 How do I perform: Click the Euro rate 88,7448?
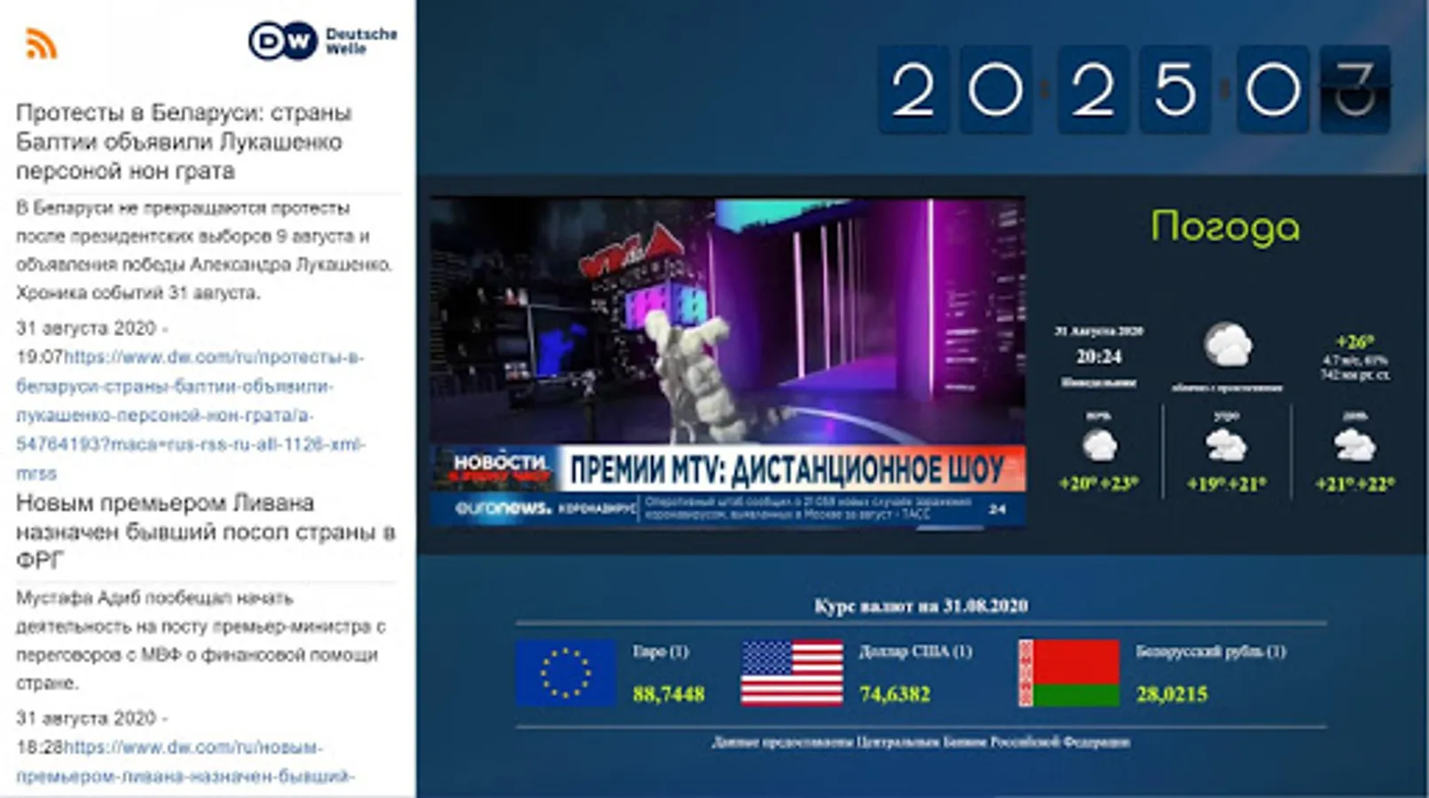pyautogui.click(x=669, y=694)
